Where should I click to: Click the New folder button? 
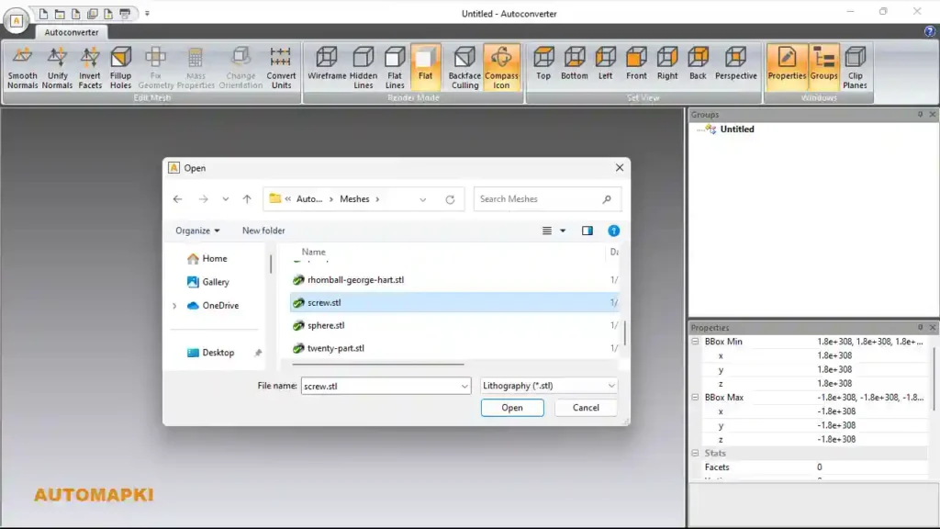(263, 231)
